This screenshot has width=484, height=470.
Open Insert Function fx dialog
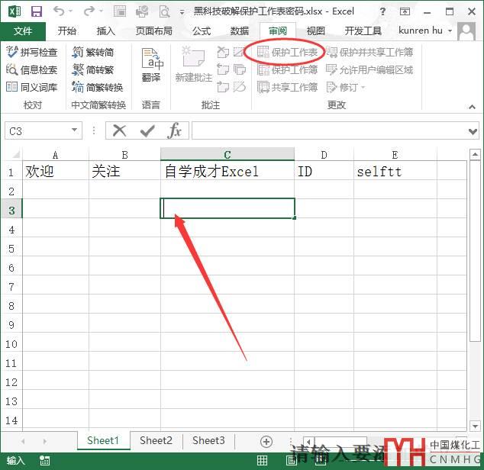175,130
